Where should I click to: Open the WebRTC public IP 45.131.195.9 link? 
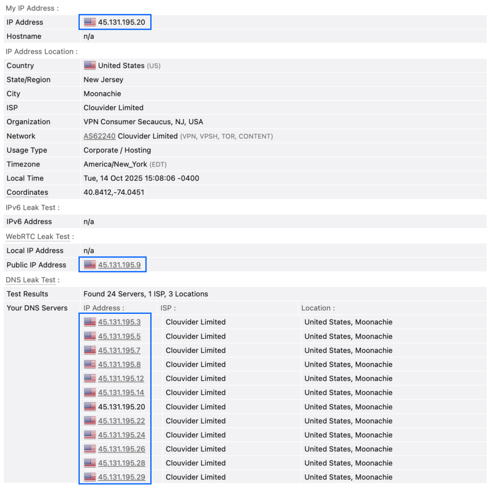point(119,265)
